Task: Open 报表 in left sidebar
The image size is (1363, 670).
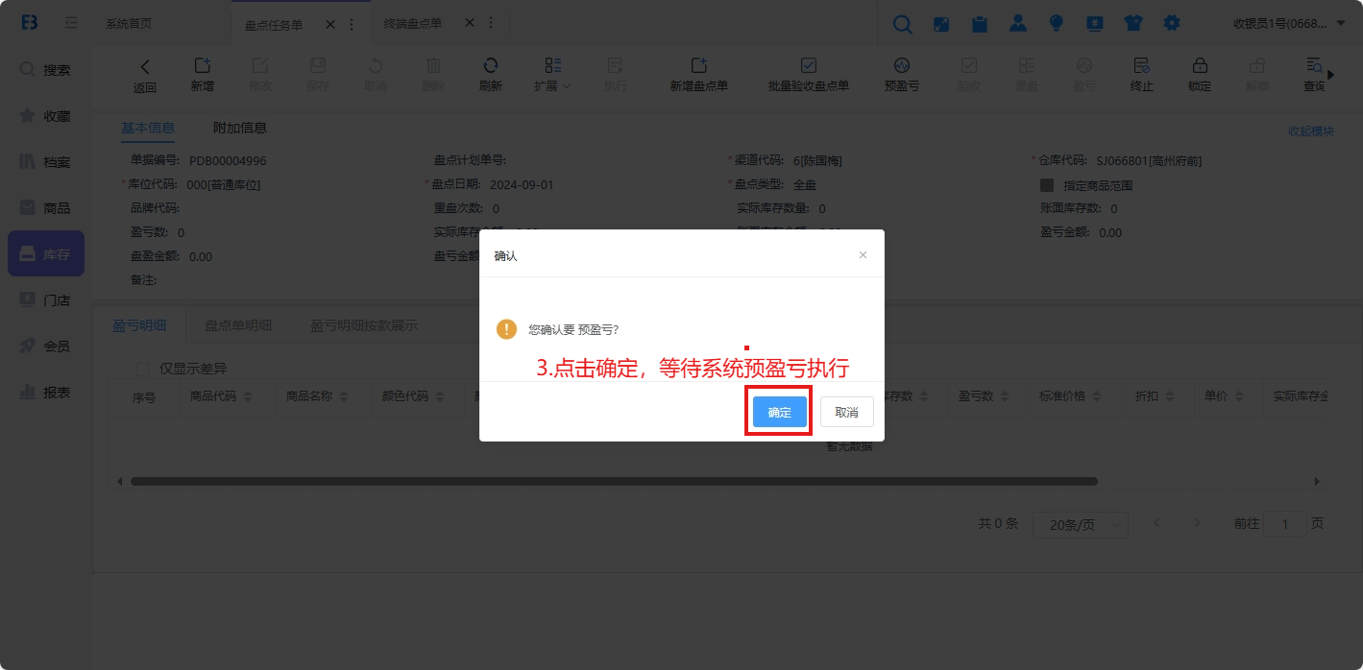Action: (46, 393)
